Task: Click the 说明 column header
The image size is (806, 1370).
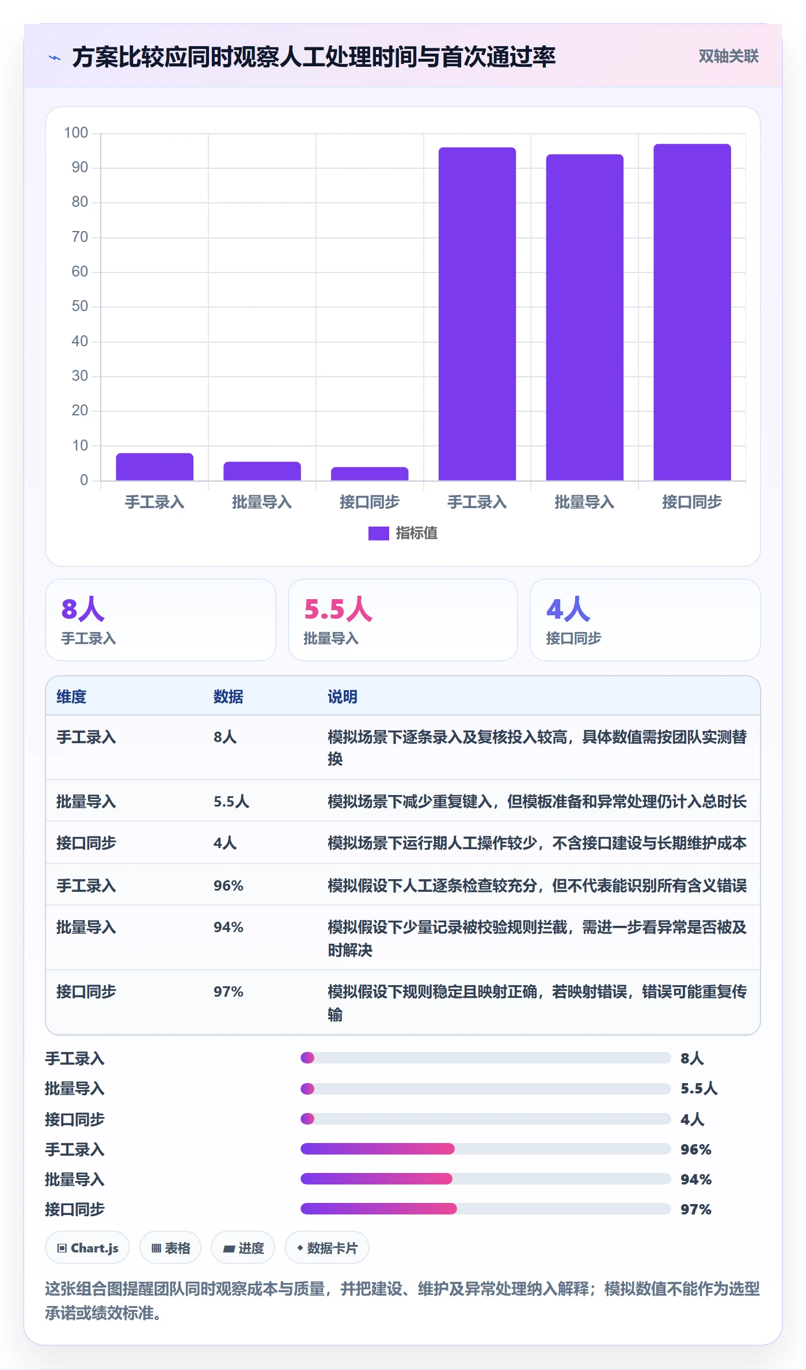Action: 343,697
